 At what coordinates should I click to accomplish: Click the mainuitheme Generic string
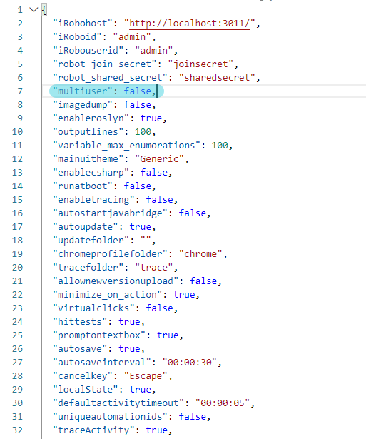click(x=159, y=159)
